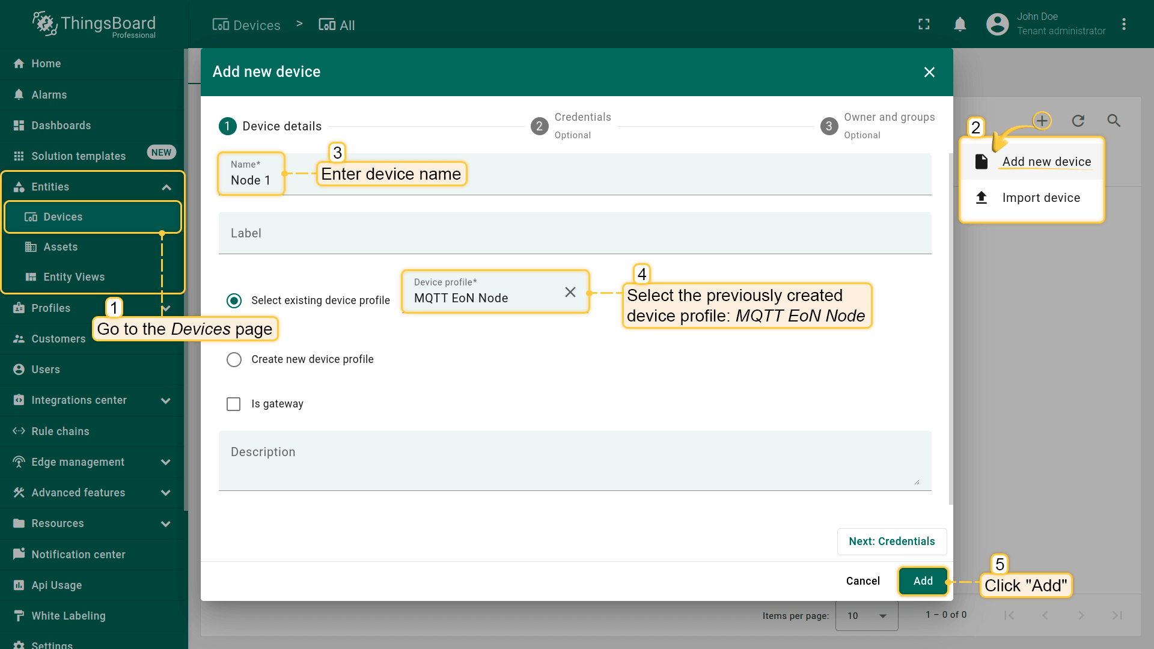The image size is (1154, 649).
Task: Click into the Label input field
Action: [x=574, y=233]
